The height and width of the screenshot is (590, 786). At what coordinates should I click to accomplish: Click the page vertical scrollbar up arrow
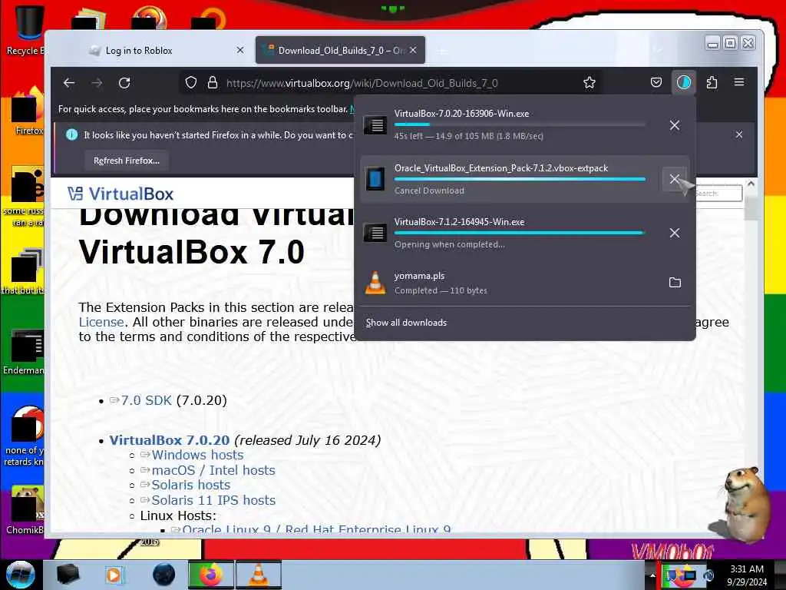point(751,184)
